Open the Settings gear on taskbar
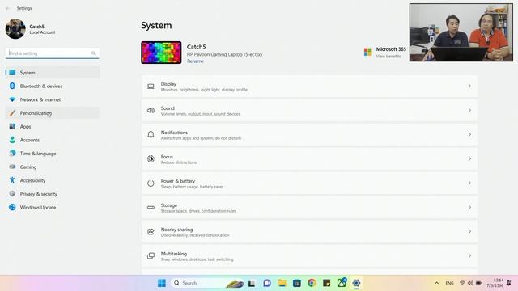The width and height of the screenshot is (518, 291). tap(356, 283)
